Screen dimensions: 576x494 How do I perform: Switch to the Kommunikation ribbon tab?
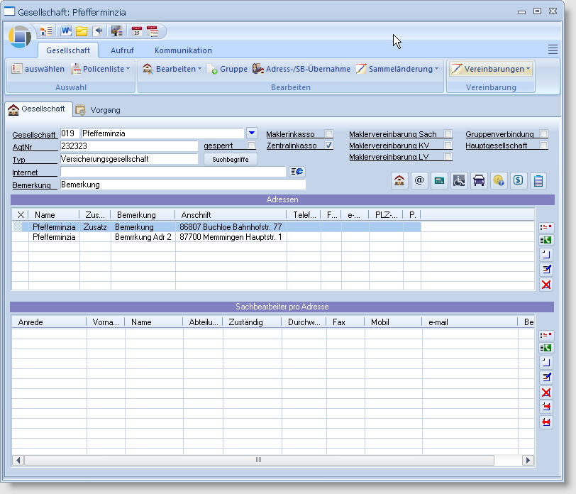tap(183, 50)
